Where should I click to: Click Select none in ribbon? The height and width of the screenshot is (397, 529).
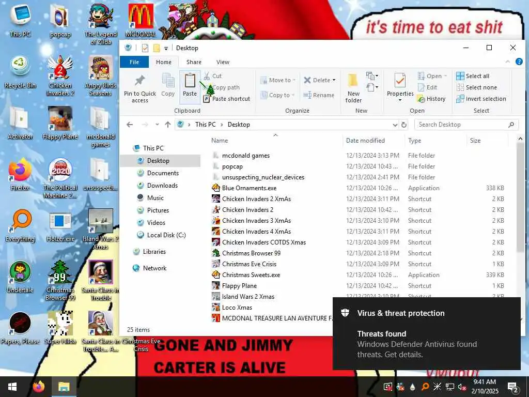[476, 87]
